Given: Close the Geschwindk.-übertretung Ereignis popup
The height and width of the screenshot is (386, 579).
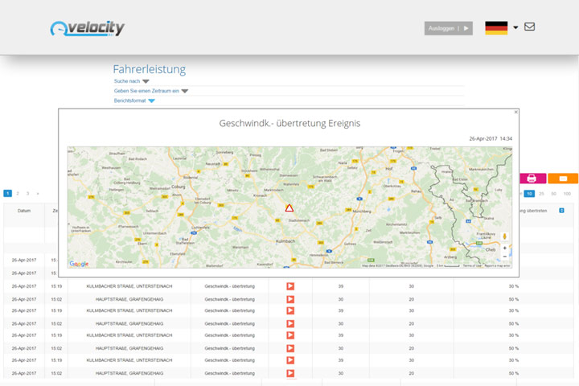Looking at the screenshot, I should coord(516,113).
